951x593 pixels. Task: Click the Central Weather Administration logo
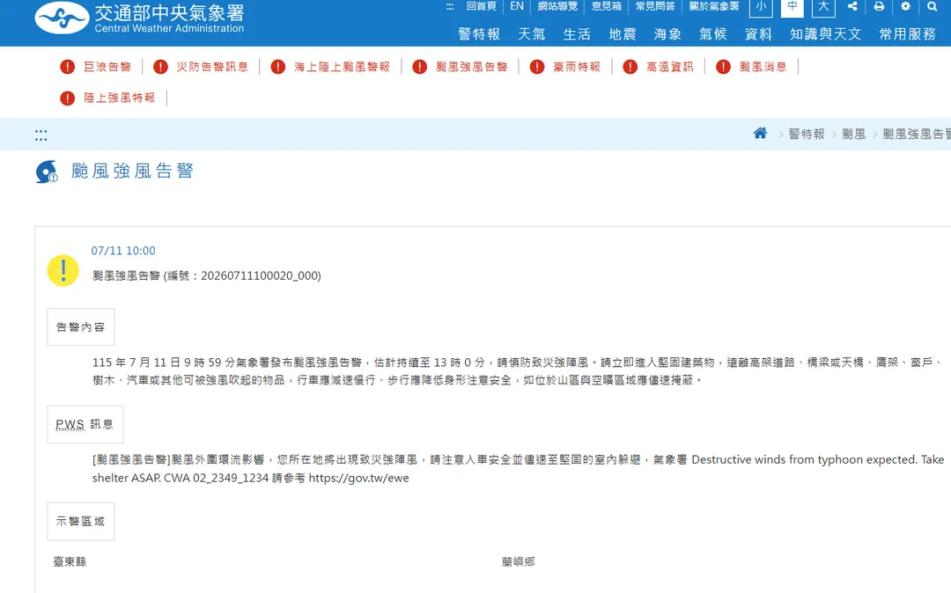[139, 18]
